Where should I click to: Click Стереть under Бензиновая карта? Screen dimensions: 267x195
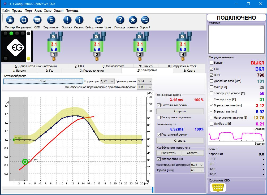pos(180,111)
